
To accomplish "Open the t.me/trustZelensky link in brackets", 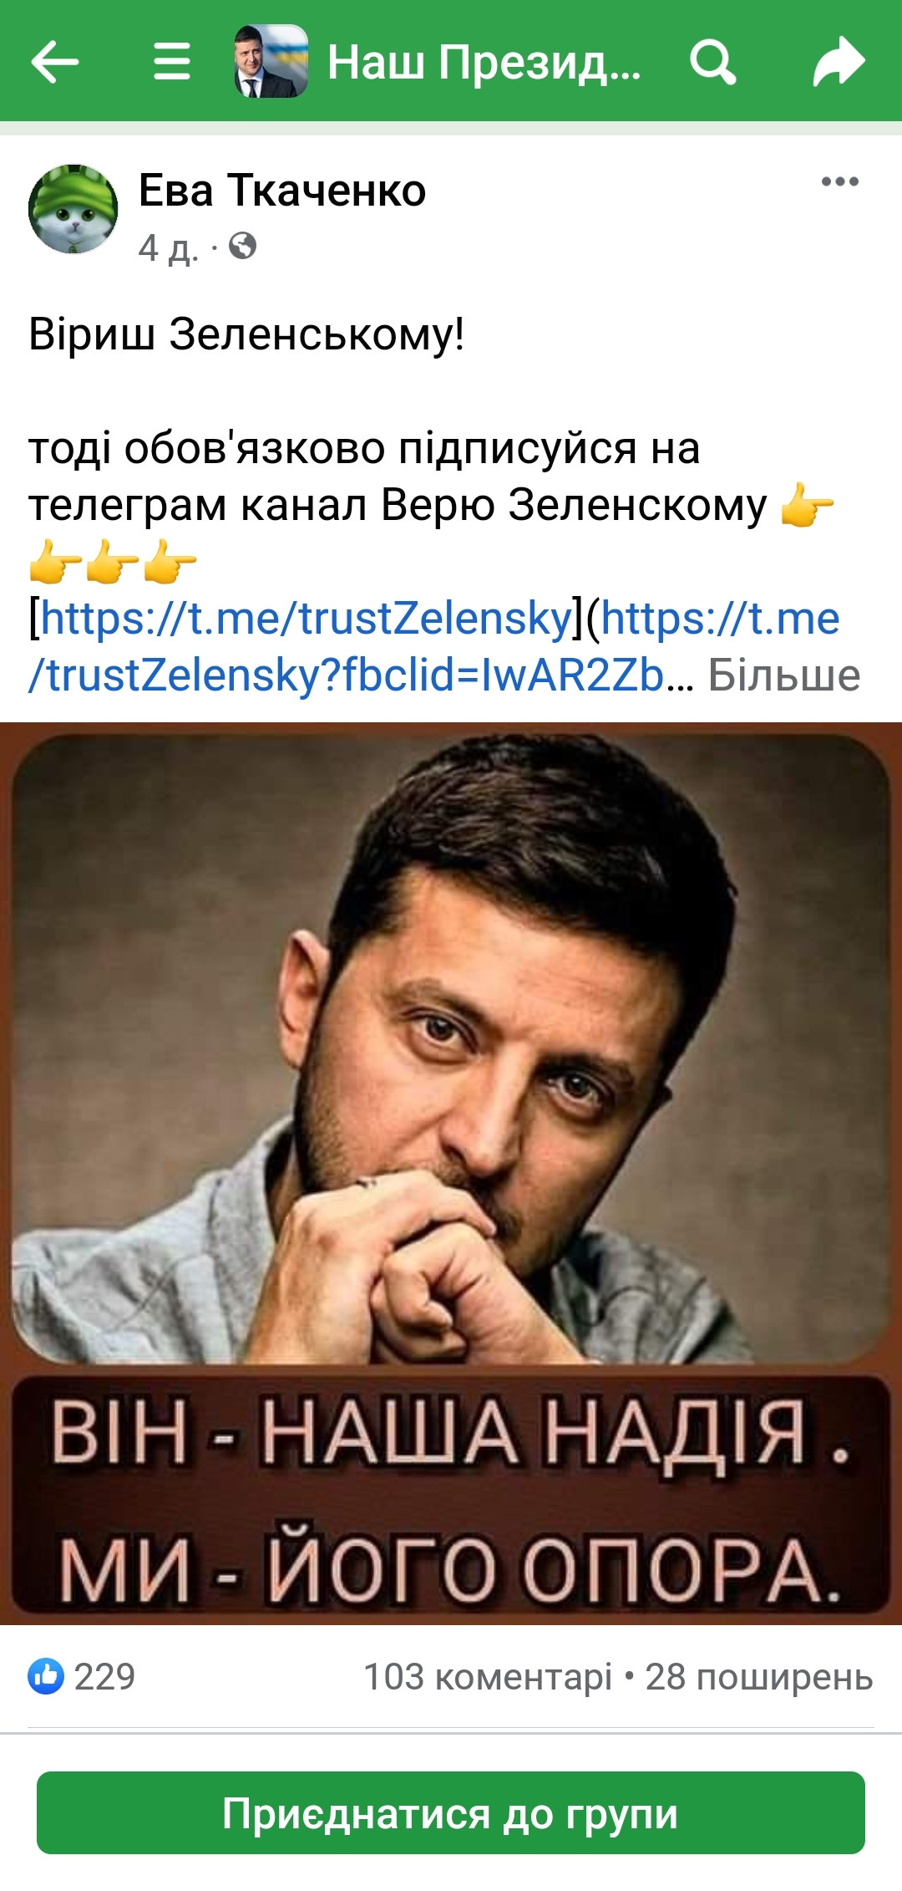I will (306, 619).
